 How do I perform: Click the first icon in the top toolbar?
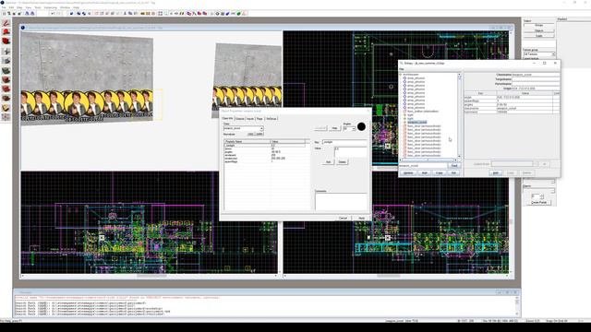pos(4,14)
